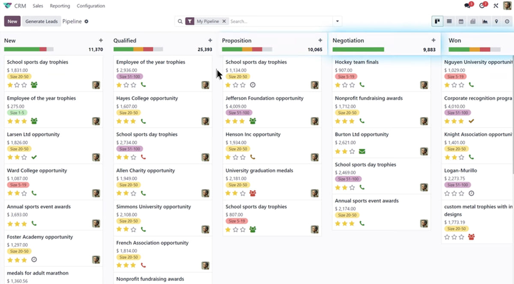
Task: Click salesperson avatar on Hockey team finals card
Action: [424, 85]
